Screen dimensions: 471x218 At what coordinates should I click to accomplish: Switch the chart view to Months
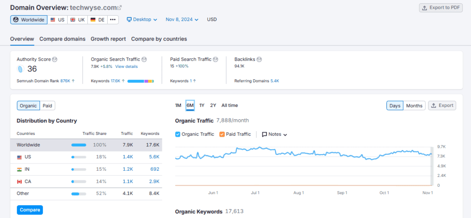click(414, 106)
